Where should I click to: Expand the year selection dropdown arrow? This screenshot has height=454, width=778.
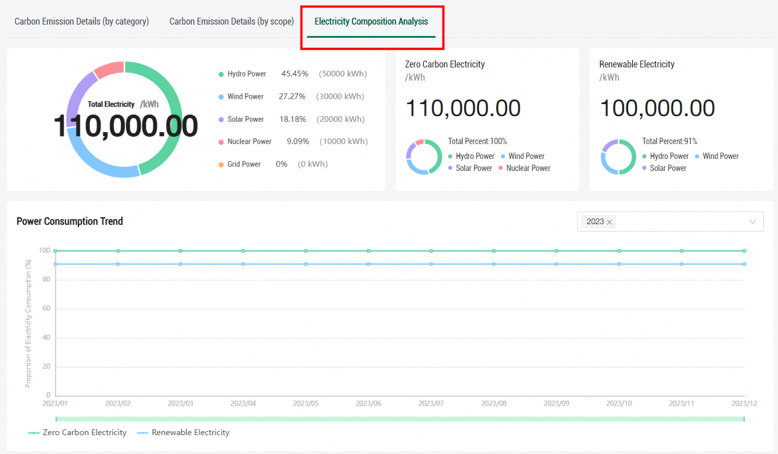click(x=753, y=222)
